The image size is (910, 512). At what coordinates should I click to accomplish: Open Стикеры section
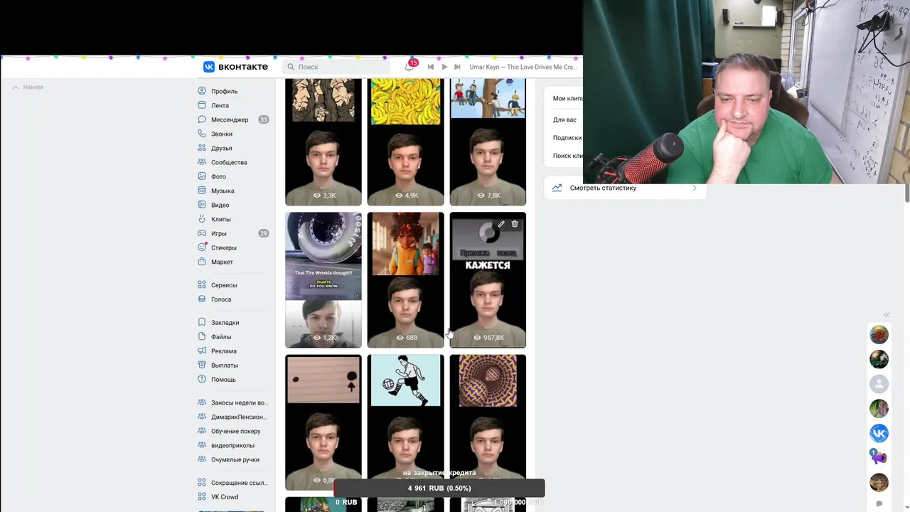[223, 247]
